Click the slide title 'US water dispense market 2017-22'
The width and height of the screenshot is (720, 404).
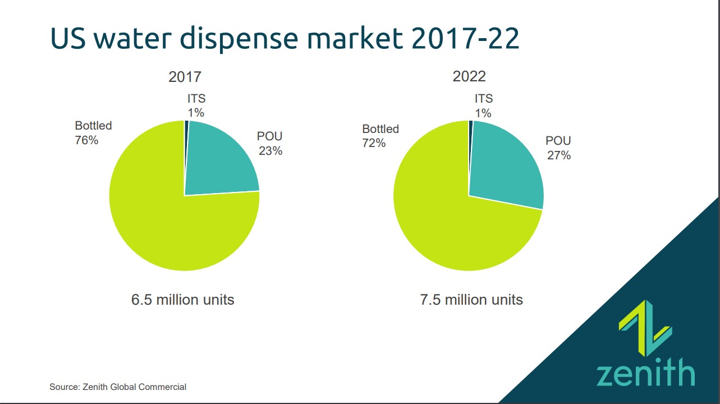click(285, 38)
